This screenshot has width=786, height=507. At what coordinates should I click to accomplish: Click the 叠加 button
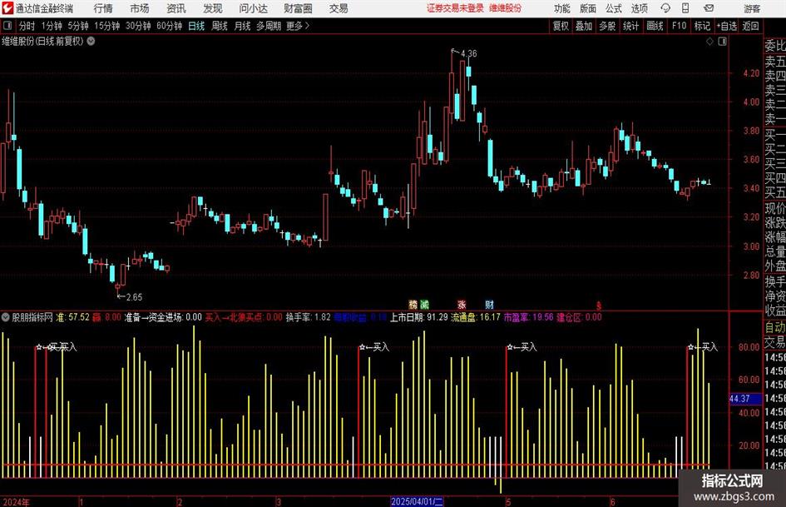click(584, 26)
